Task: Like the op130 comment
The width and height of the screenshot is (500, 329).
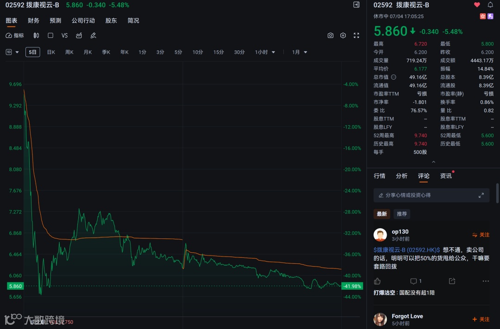Action: (377, 281)
